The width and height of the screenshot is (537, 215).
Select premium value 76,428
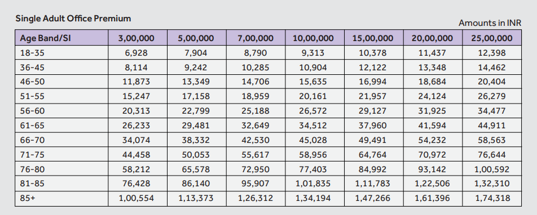coord(137,183)
